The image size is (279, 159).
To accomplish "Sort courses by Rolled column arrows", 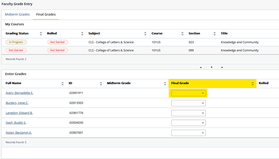I will (x=82, y=34).
